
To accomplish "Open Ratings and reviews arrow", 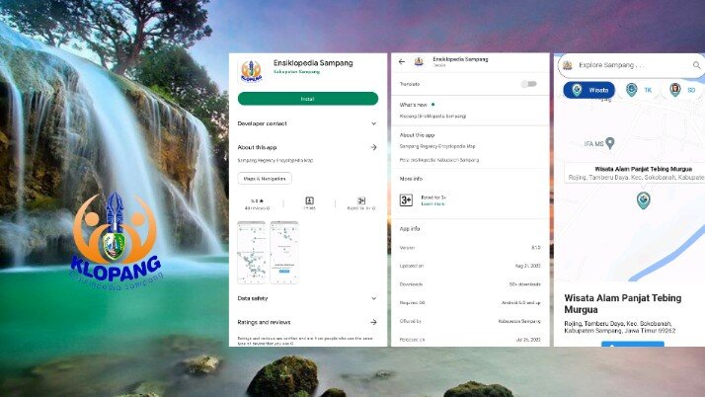I will pyautogui.click(x=373, y=322).
